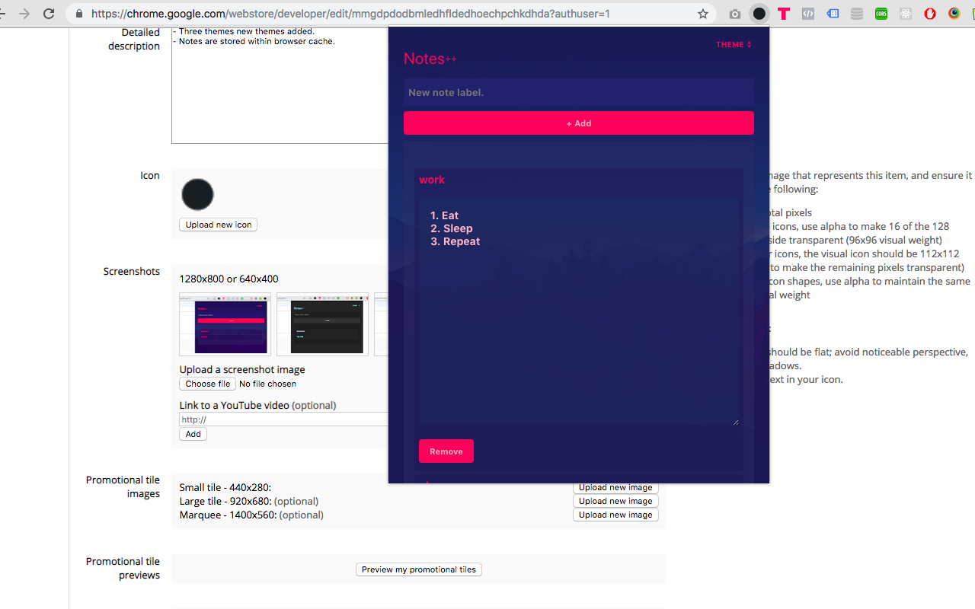Click the red stop-hand ad blocker icon
The height and width of the screenshot is (609, 975).
(930, 14)
